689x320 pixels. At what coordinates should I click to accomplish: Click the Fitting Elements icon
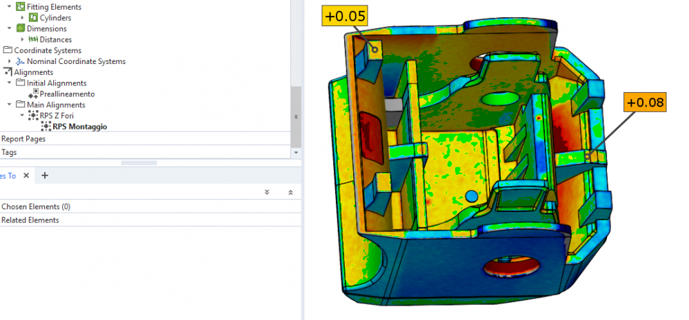(x=20, y=7)
